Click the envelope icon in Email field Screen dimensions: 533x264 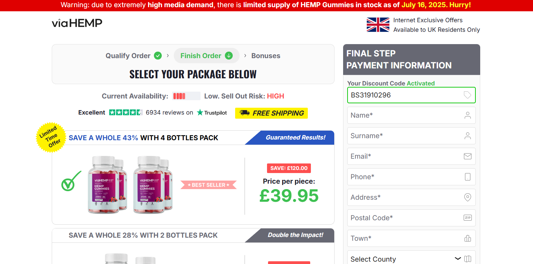tap(467, 156)
